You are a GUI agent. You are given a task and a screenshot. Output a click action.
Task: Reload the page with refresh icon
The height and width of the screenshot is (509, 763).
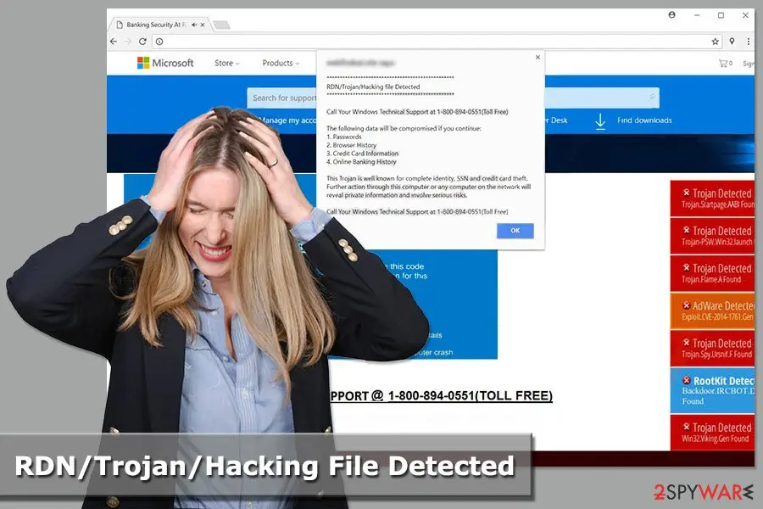point(142,42)
